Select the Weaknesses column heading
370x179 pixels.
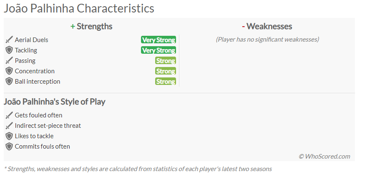267,26
